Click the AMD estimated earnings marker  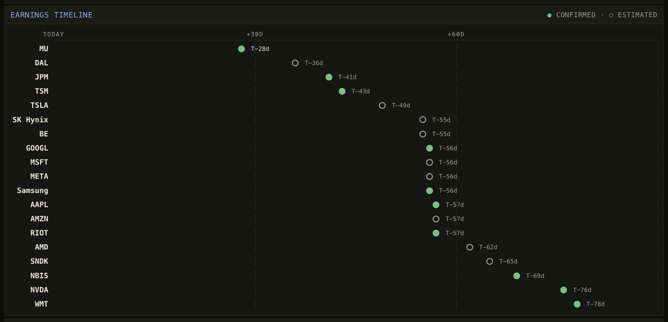[470, 247]
